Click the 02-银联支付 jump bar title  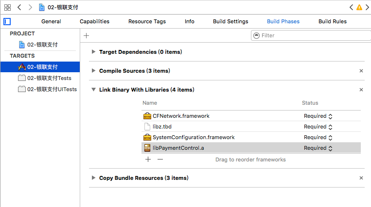(x=63, y=8)
